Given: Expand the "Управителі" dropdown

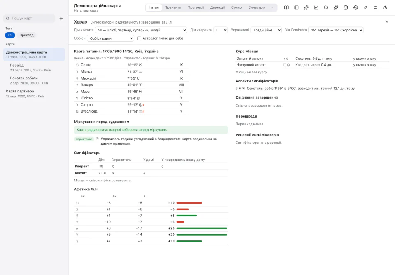Looking at the screenshot, I should tap(266, 30).
